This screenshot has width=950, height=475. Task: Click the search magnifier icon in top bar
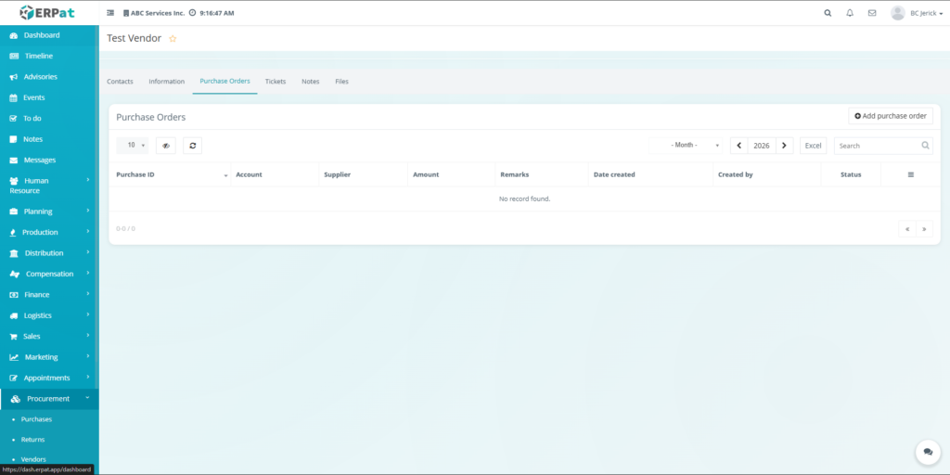[x=828, y=13]
